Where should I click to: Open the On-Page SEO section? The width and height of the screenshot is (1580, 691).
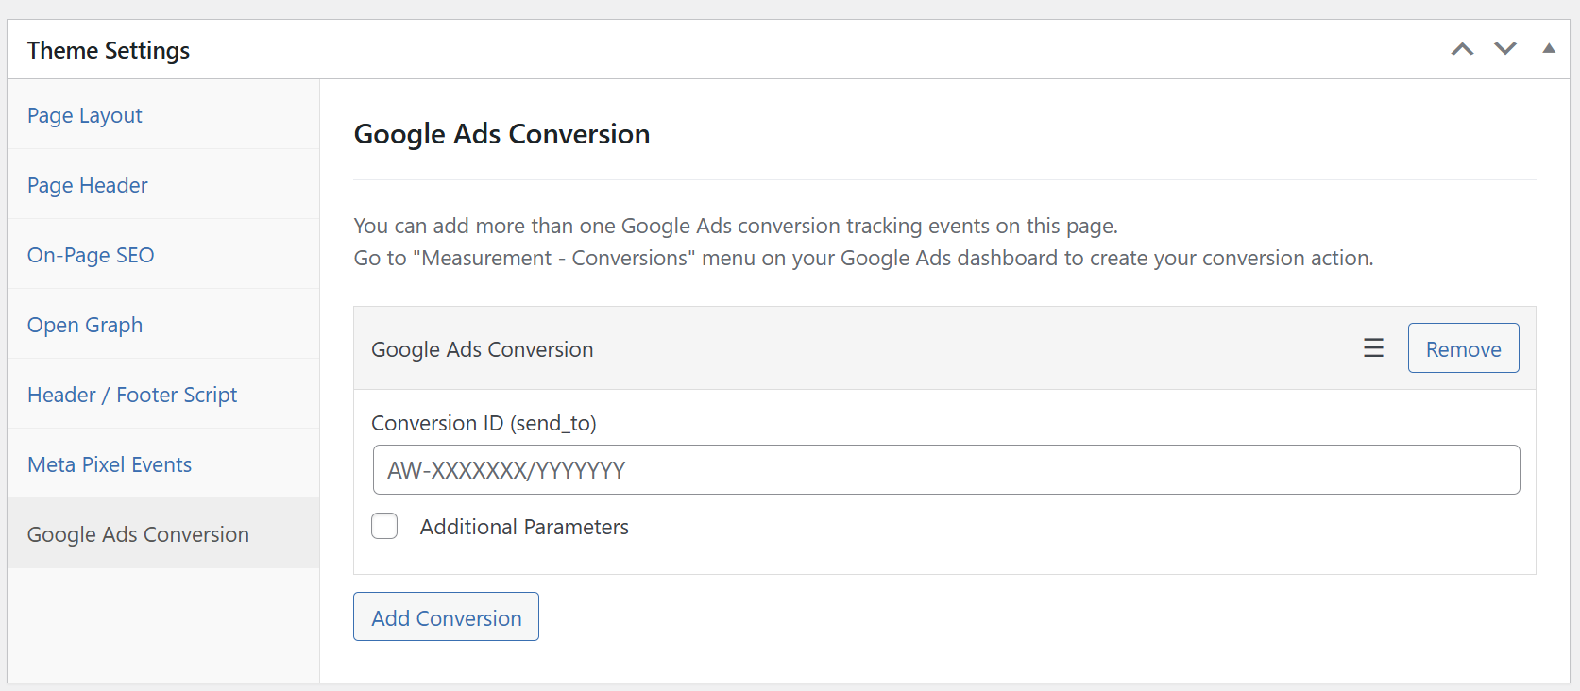tap(90, 254)
